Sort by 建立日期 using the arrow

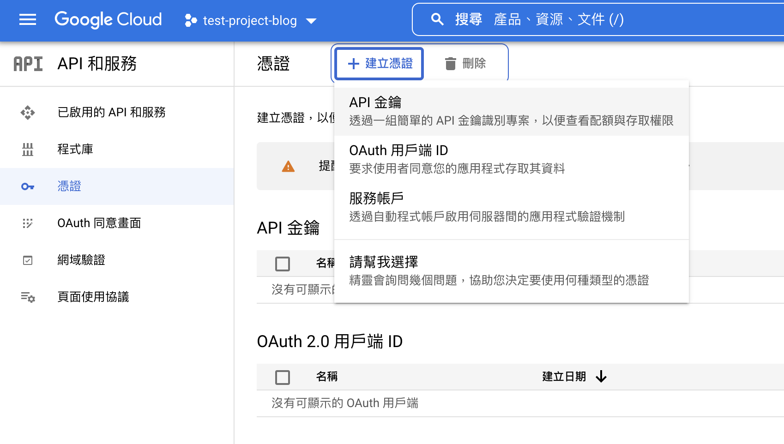(601, 377)
